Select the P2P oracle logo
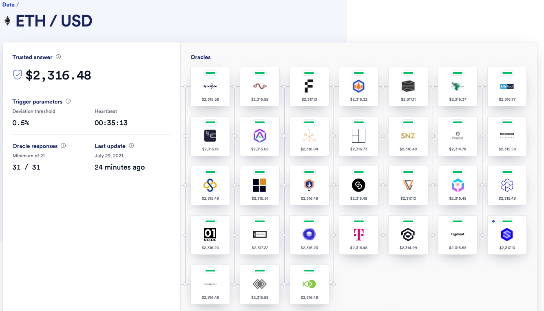The image size is (544, 311). click(507, 136)
